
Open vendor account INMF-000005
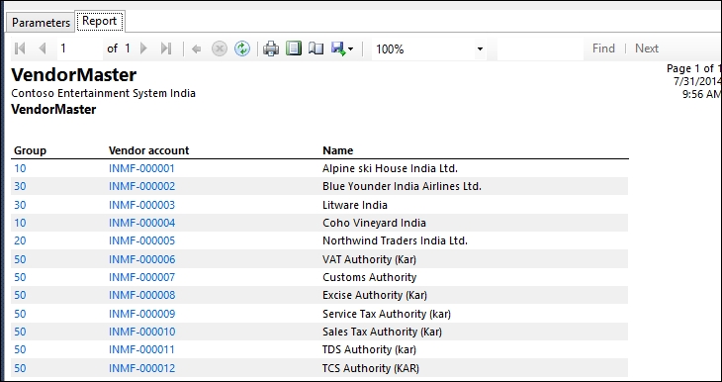coord(141,240)
